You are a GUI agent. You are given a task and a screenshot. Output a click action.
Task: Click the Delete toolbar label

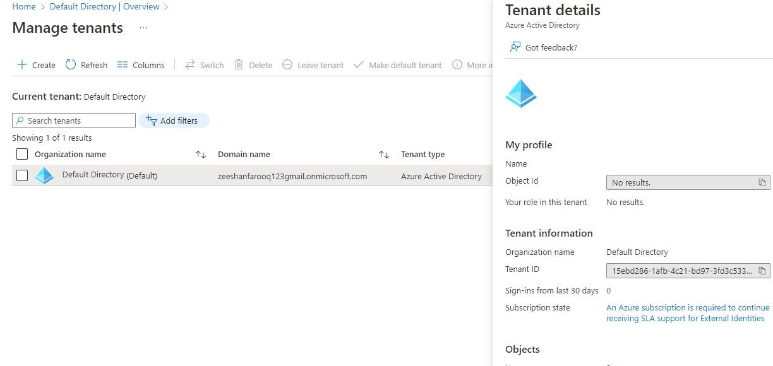pyautogui.click(x=260, y=65)
